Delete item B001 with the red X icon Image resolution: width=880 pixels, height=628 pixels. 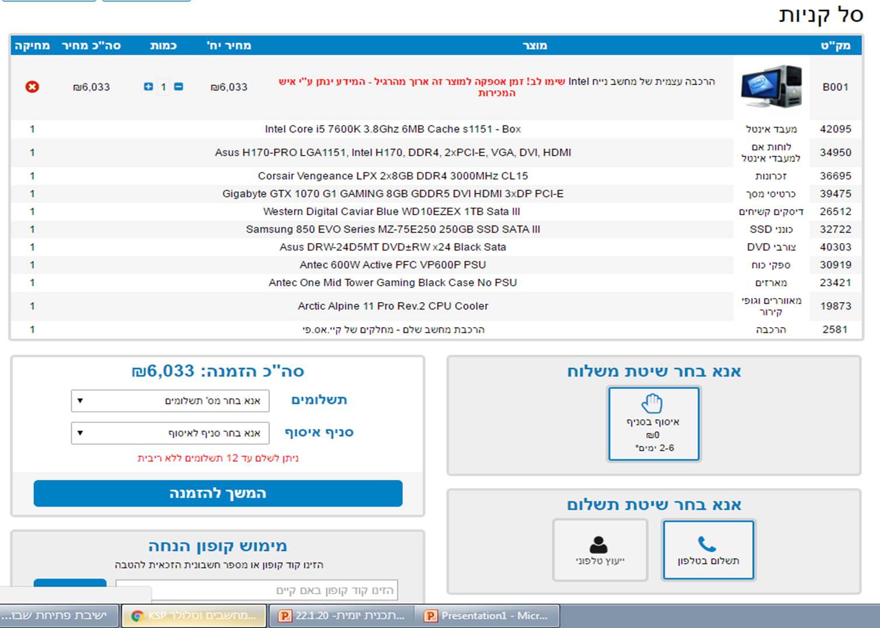pyautogui.click(x=32, y=87)
